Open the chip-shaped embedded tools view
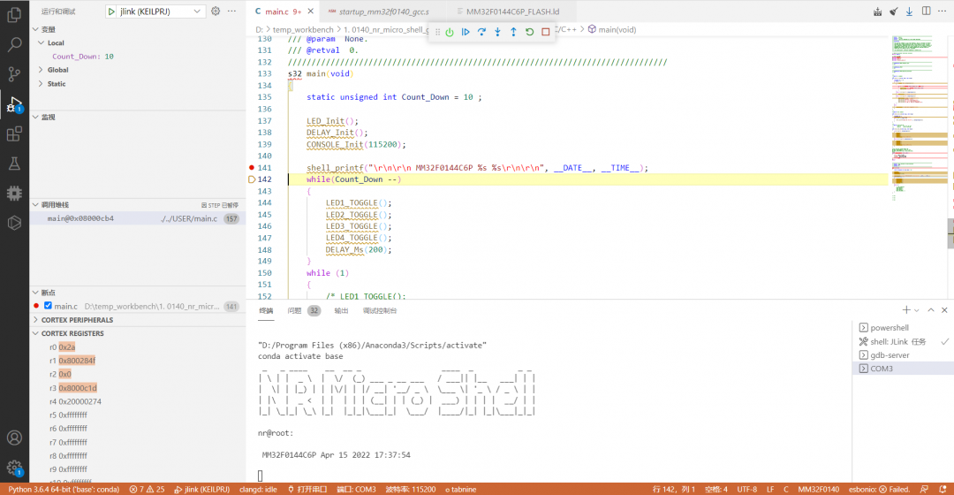954x495 pixels. pyautogui.click(x=14, y=193)
